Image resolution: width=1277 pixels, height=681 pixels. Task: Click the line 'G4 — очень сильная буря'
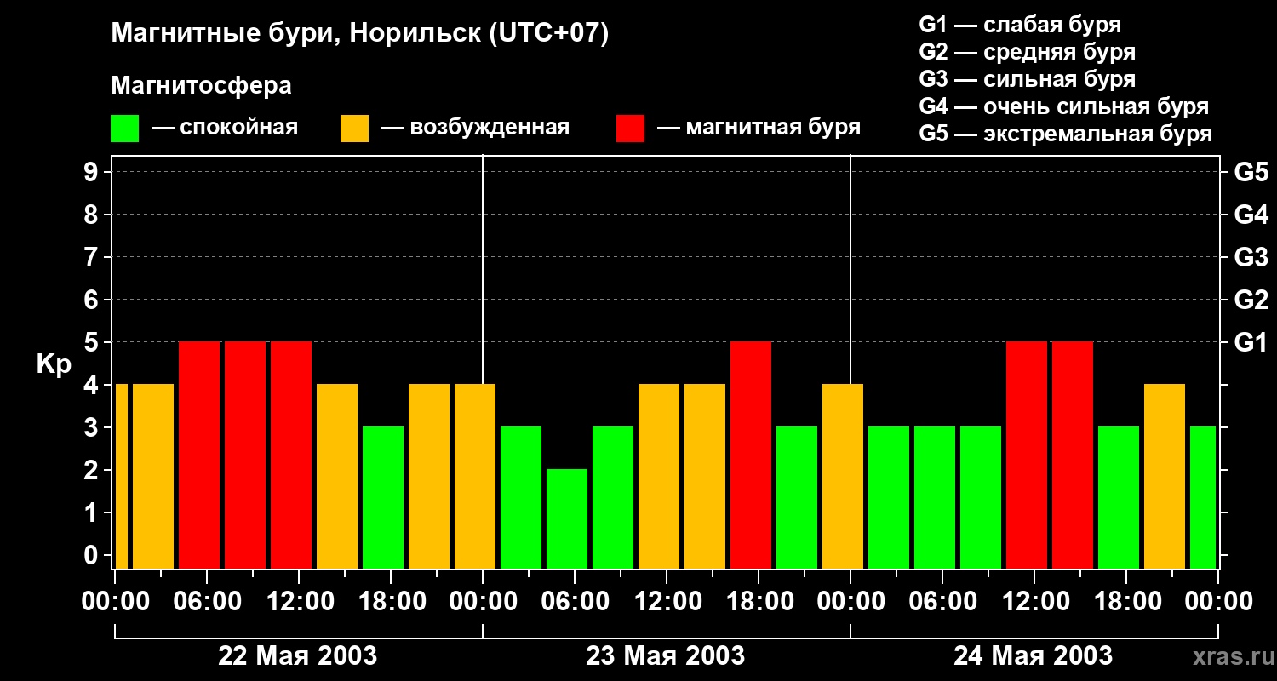point(1064,106)
